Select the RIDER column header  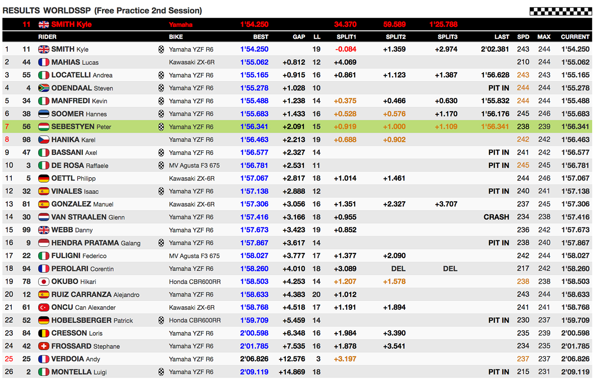point(47,37)
